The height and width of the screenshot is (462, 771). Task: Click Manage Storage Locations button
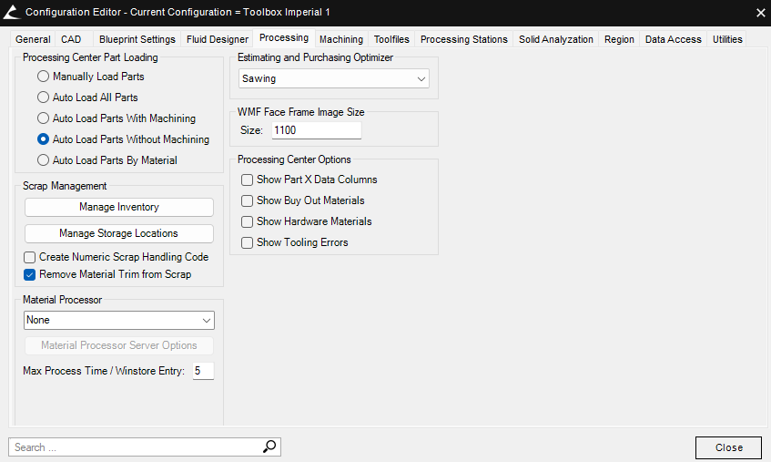click(x=118, y=233)
